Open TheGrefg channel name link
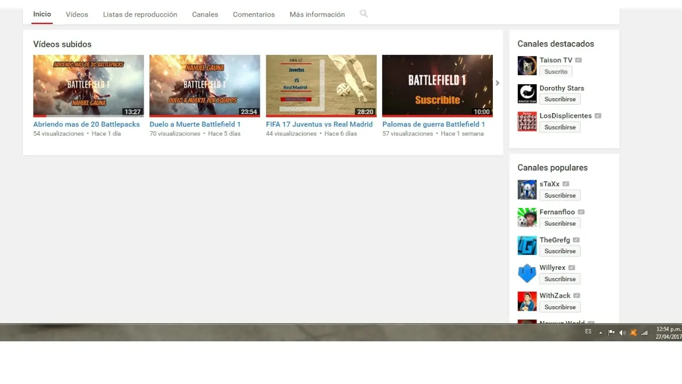Image resolution: width=682 pixels, height=384 pixels. [555, 240]
